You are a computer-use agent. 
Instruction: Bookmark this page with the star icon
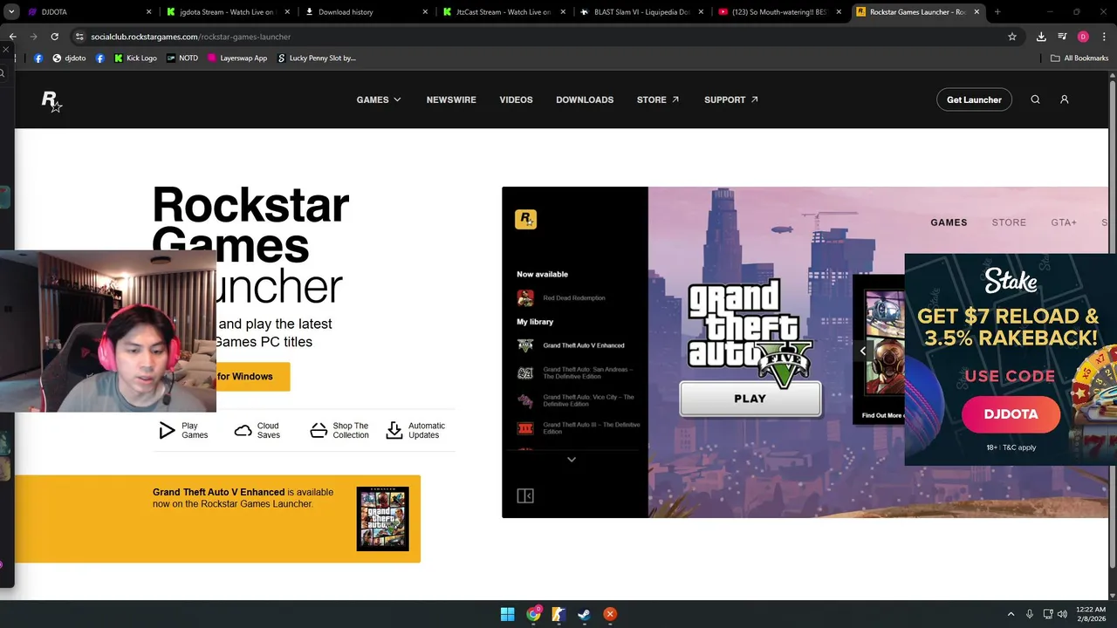1012,37
